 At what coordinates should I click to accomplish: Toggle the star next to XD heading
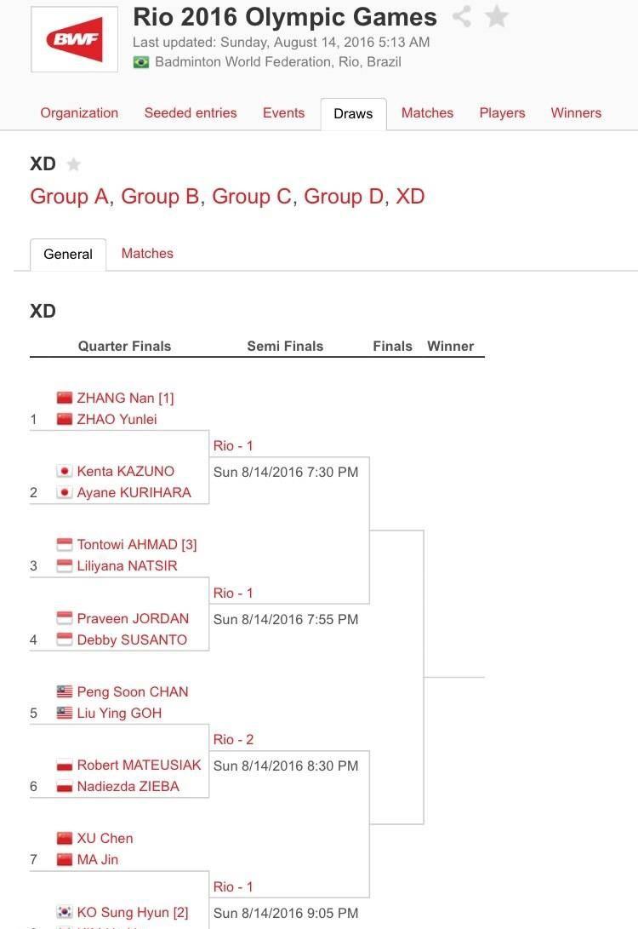pos(73,164)
